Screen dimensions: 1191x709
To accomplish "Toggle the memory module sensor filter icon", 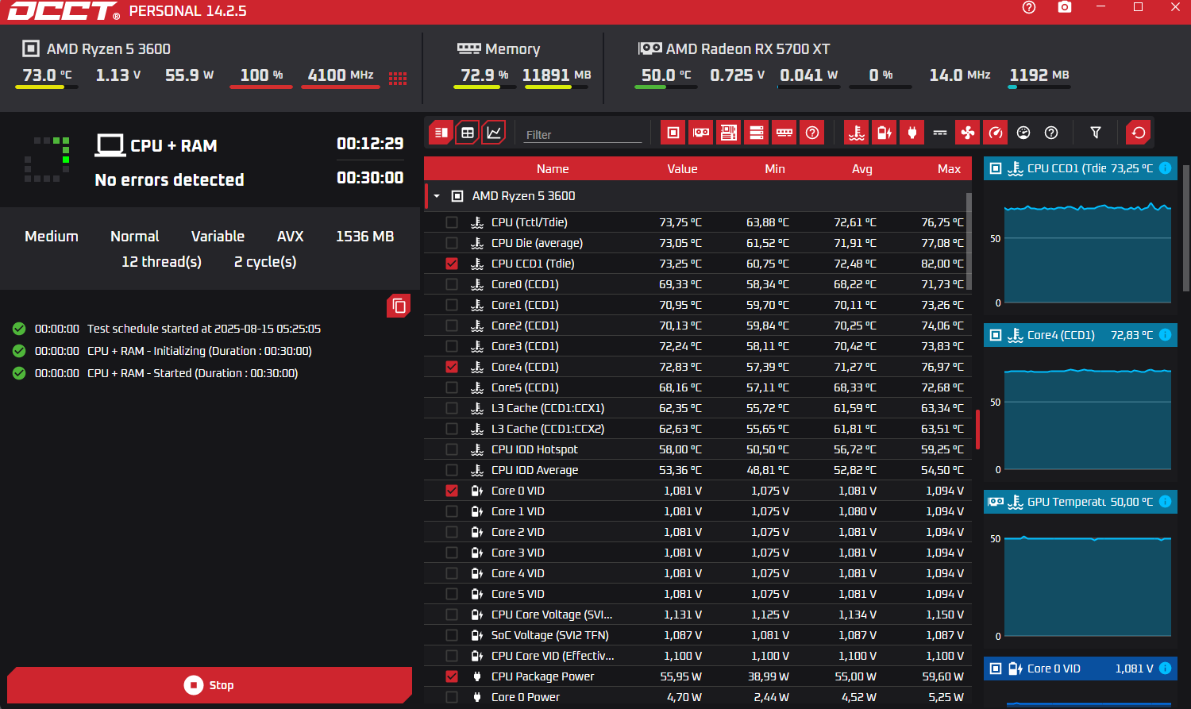I will (784, 133).
